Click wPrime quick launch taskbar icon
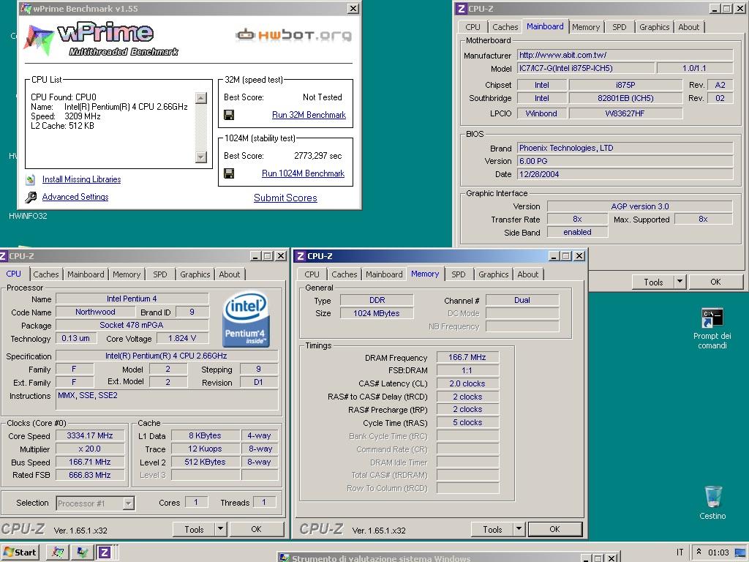This screenshot has height=562, width=749. (x=58, y=552)
